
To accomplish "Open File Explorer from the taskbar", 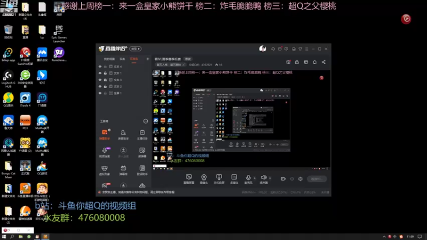I will click(20, 237).
